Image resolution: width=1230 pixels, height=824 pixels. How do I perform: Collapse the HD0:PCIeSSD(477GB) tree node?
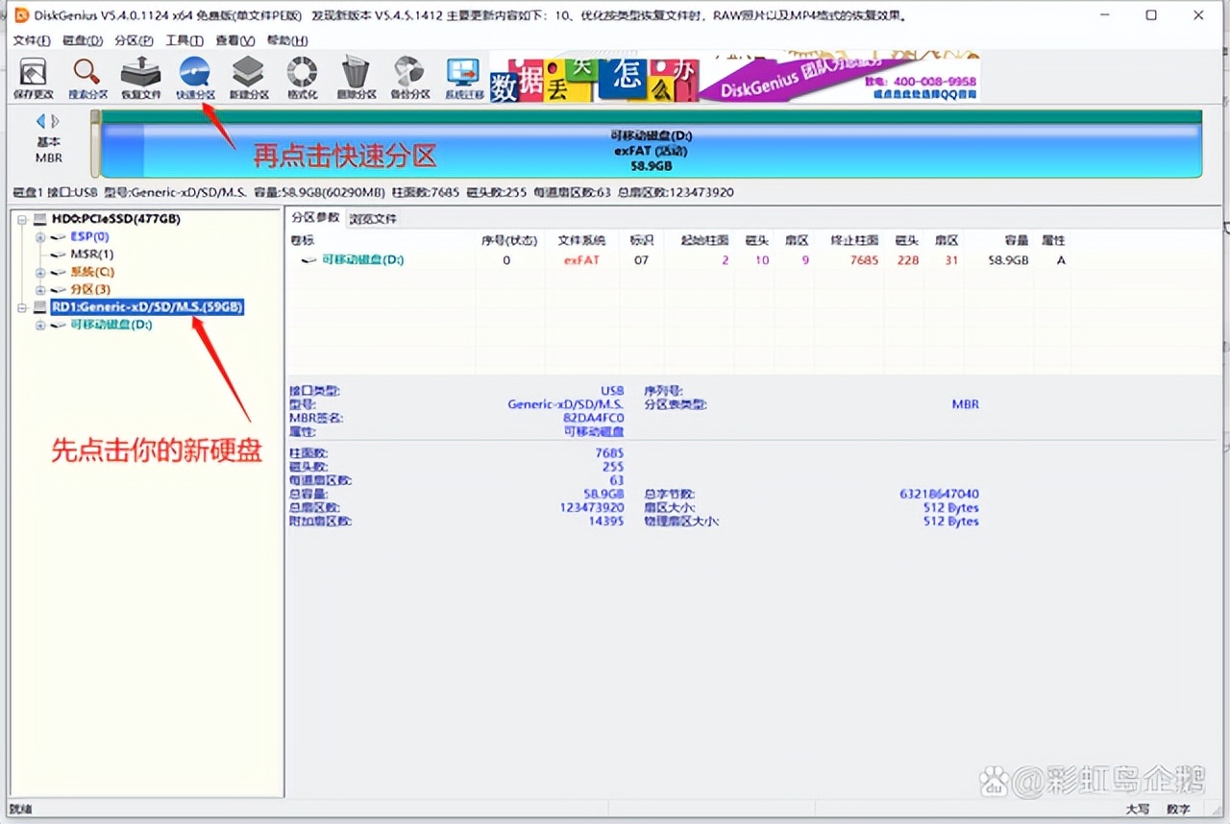coord(21,218)
